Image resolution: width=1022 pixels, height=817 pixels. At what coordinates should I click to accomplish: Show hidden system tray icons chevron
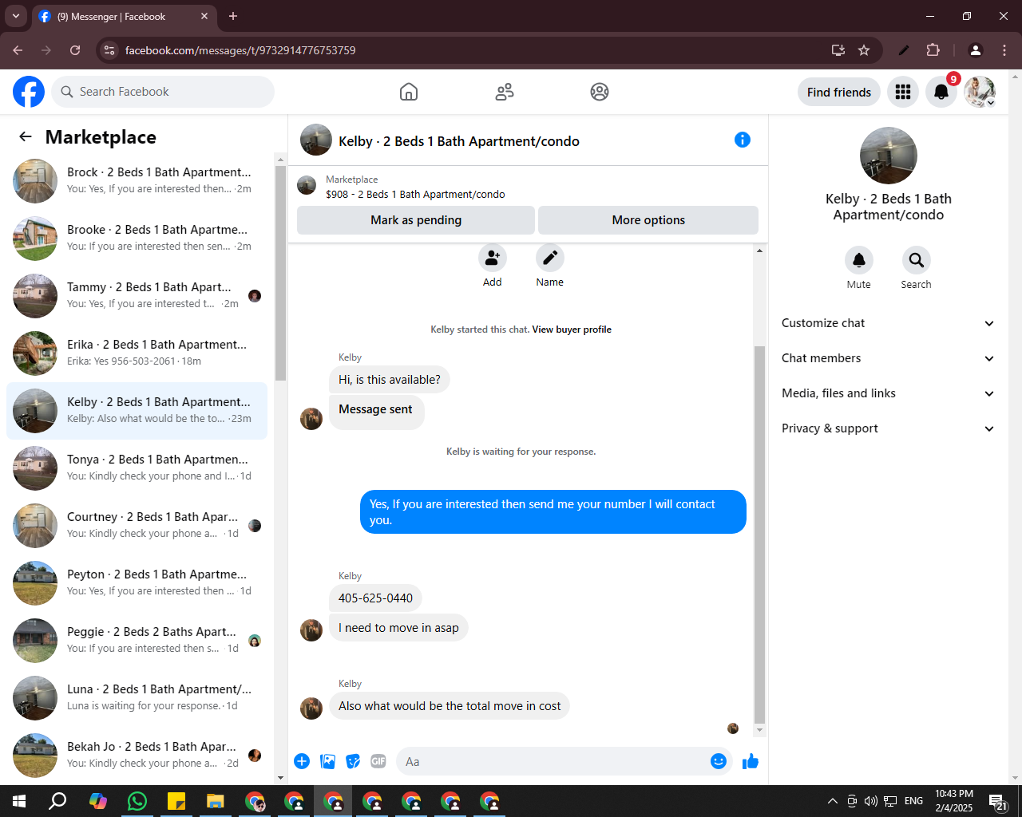coord(833,801)
